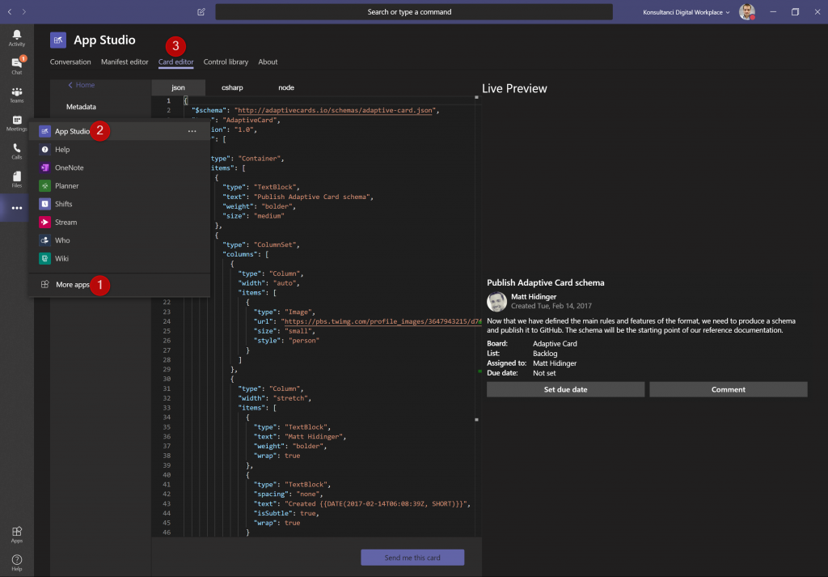828x577 pixels.
Task: Open the Files icon in sidebar
Action: pos(16,179)
